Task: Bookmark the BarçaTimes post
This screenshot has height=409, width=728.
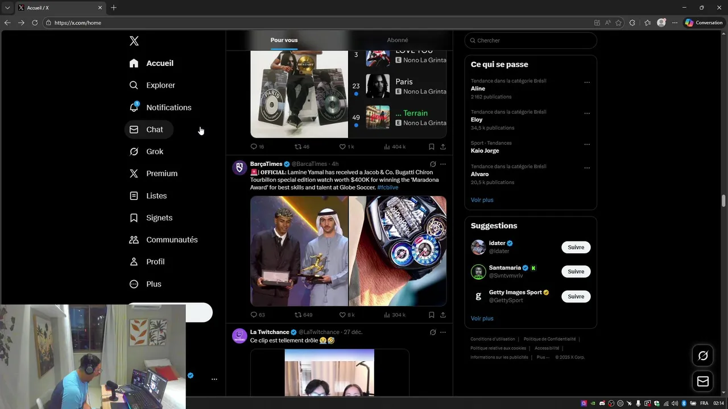Action: [432, 315]
